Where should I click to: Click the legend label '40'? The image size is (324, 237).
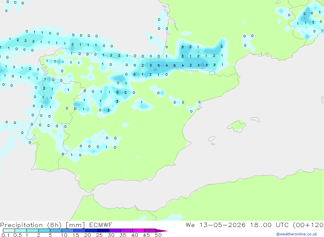click(x=134, y=235)
